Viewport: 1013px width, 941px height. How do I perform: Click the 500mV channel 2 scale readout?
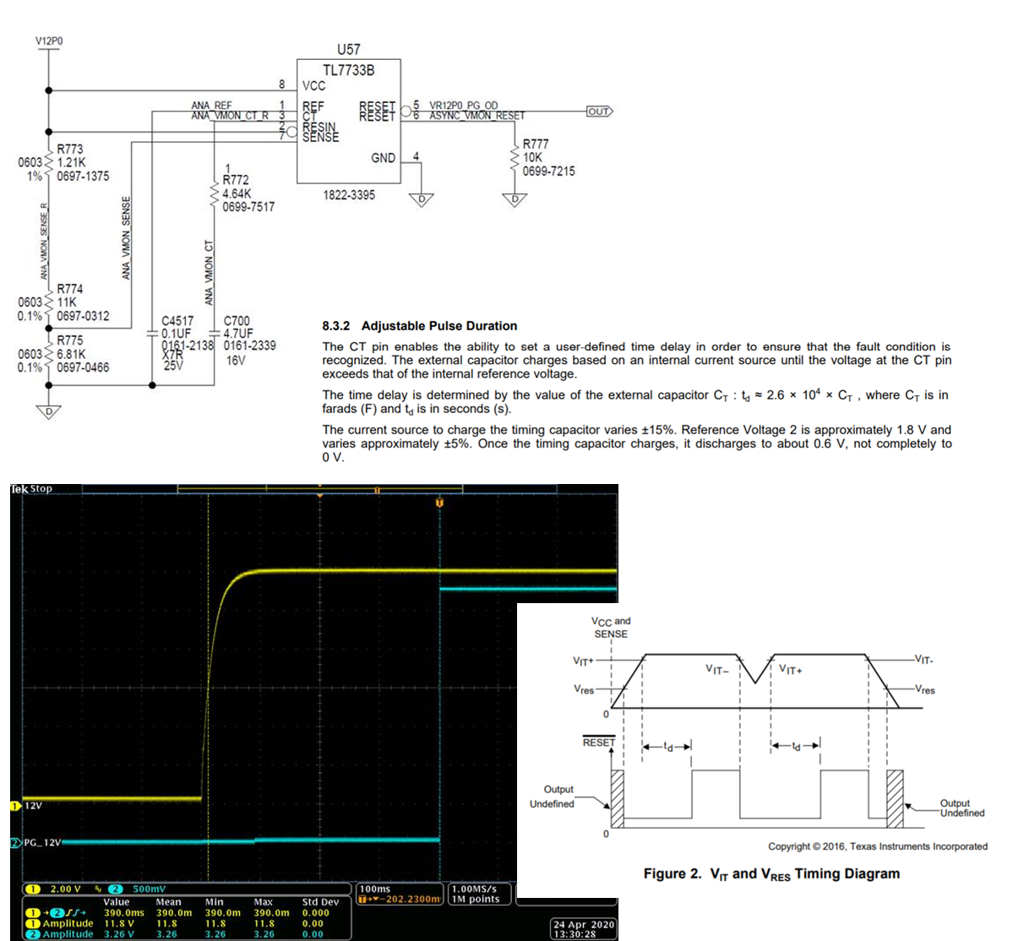point(150,889)
